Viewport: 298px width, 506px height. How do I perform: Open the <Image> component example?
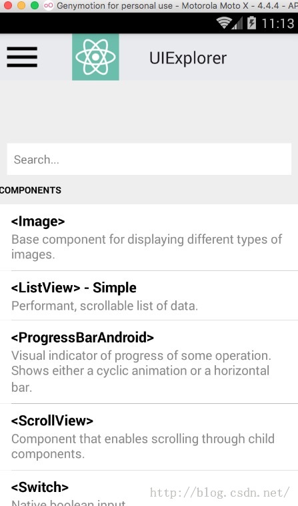click(149, 238)
